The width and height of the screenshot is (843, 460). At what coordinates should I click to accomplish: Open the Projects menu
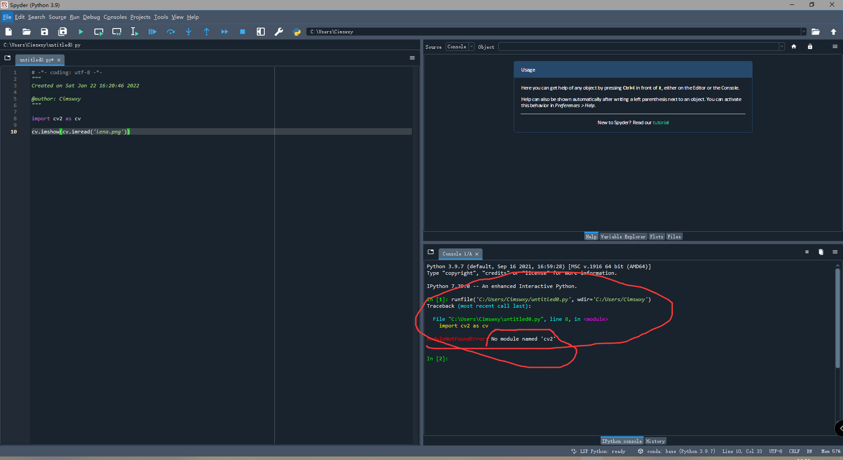[x=140, y=17]
